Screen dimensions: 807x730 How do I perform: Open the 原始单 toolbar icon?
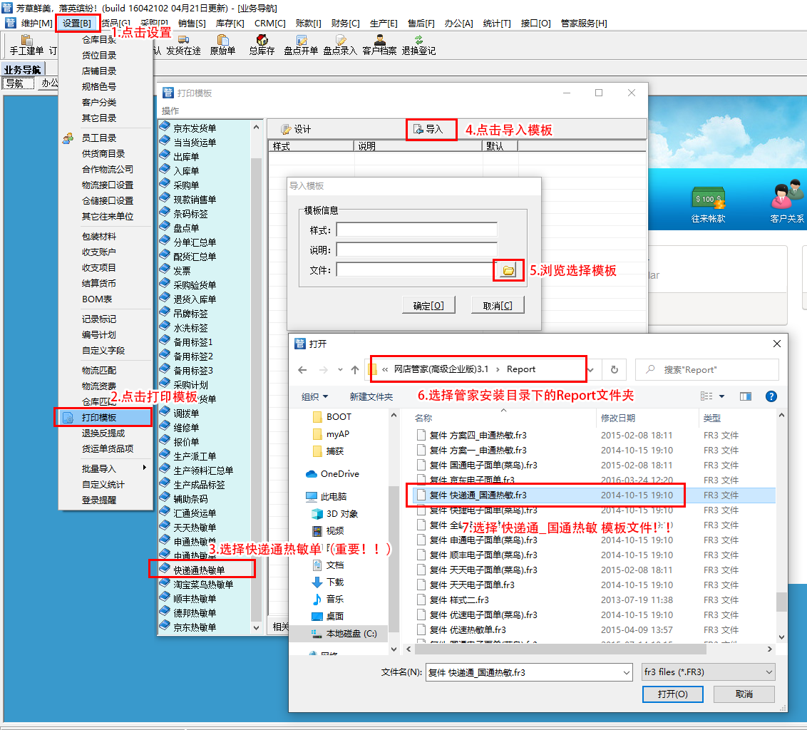tap(222, 45)
